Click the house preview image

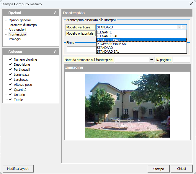(127, 106)
